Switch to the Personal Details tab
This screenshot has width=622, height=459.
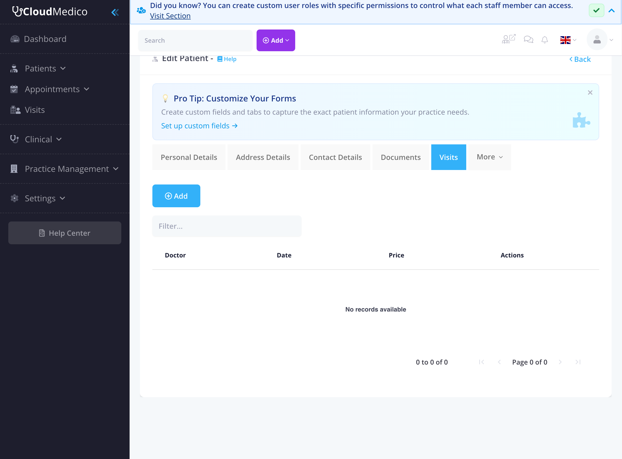coord(189,157)
